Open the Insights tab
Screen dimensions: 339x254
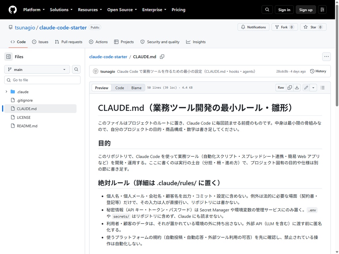(196, 42)
